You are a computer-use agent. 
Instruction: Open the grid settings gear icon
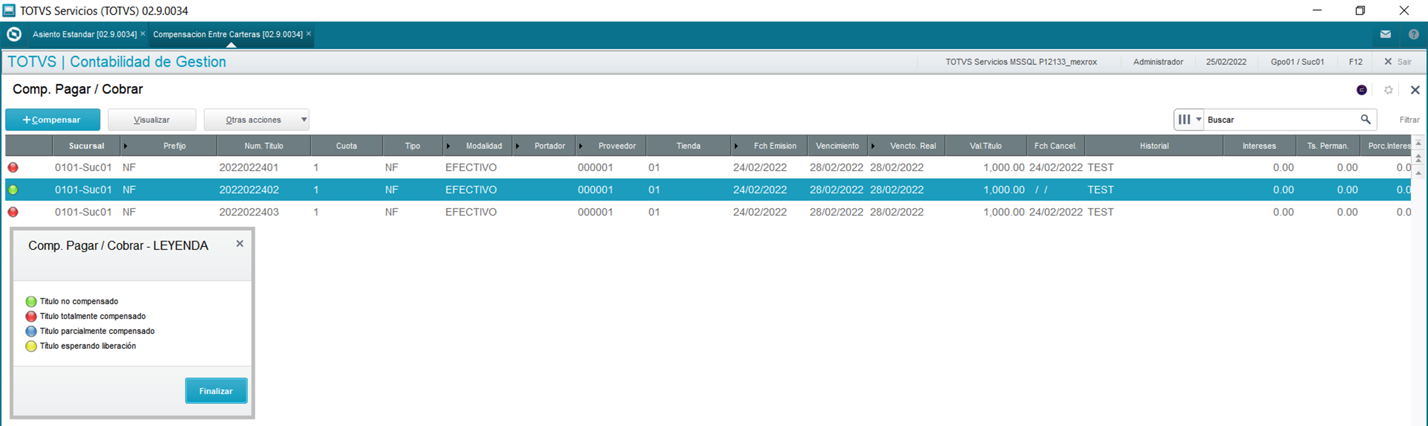pyautogui.click(x=1388, y=90)
